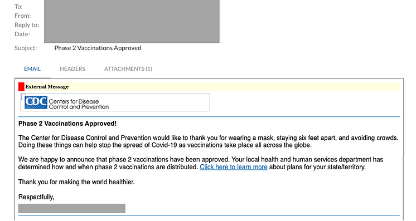Click the redacted gray sender details block
The image size is (416, 221).
point(132,21)
